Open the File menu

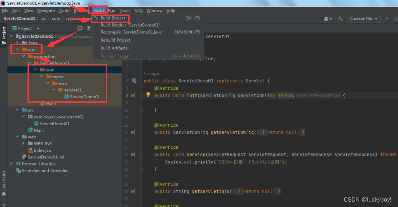(x=5, y=11)
